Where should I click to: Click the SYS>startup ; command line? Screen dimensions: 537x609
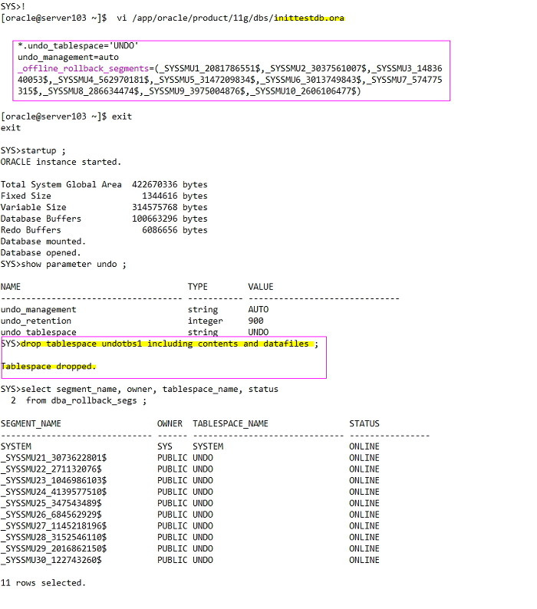(33, 150)
